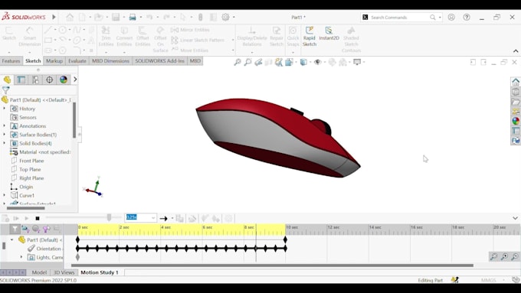This screenshot has width=521, height=293.
Task: Click Play button in motion study
Action: coord(27,218)
